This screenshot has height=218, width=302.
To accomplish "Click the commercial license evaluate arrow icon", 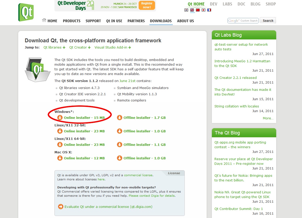I will 61,207.
